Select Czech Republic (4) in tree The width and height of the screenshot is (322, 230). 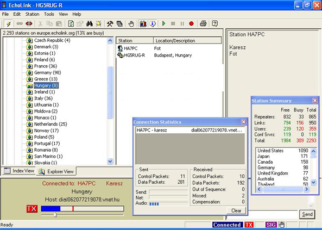click(52, 40)
